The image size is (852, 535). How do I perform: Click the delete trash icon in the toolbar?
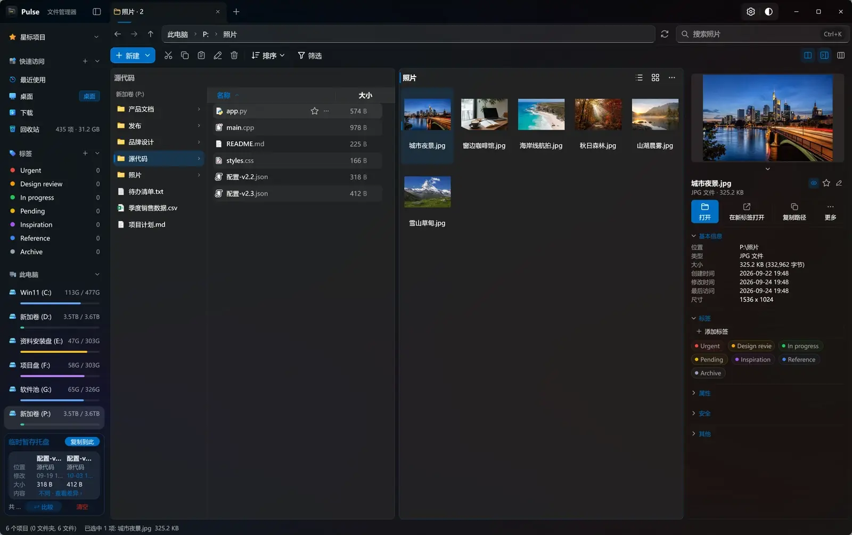tap(234, 55)
